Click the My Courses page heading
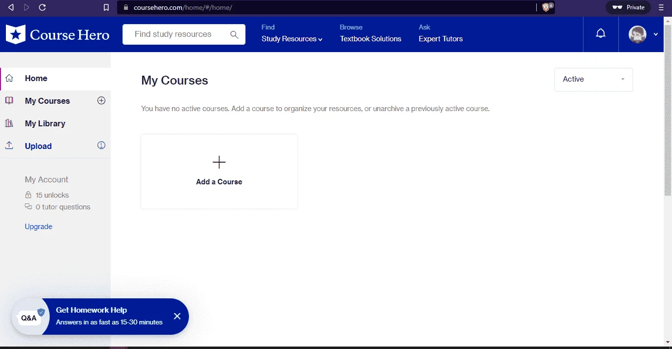The width and height of the screenshot is (672, 349). [175, 81]
